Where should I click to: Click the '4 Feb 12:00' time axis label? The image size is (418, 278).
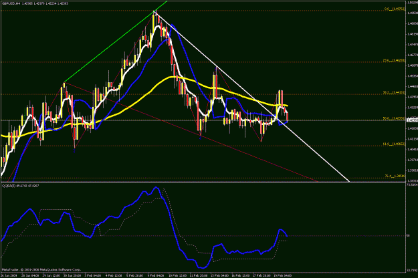[x=114, y=275]
